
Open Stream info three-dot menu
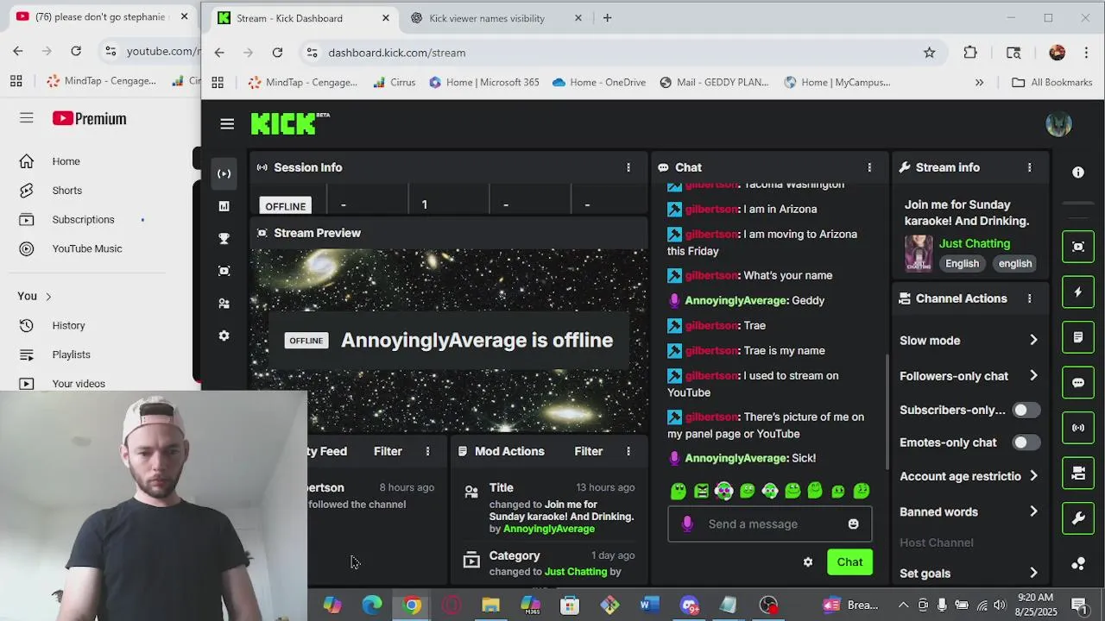pos(1029,167)
